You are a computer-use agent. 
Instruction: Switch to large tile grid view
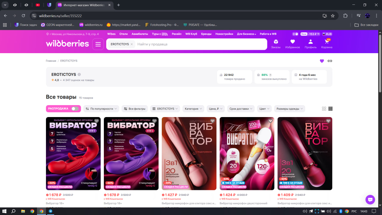pyautogui.click(x=324, y=109)
